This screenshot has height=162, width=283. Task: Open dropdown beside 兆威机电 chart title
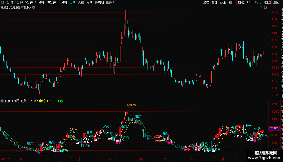pyautogui.click(x=34, y=7)
